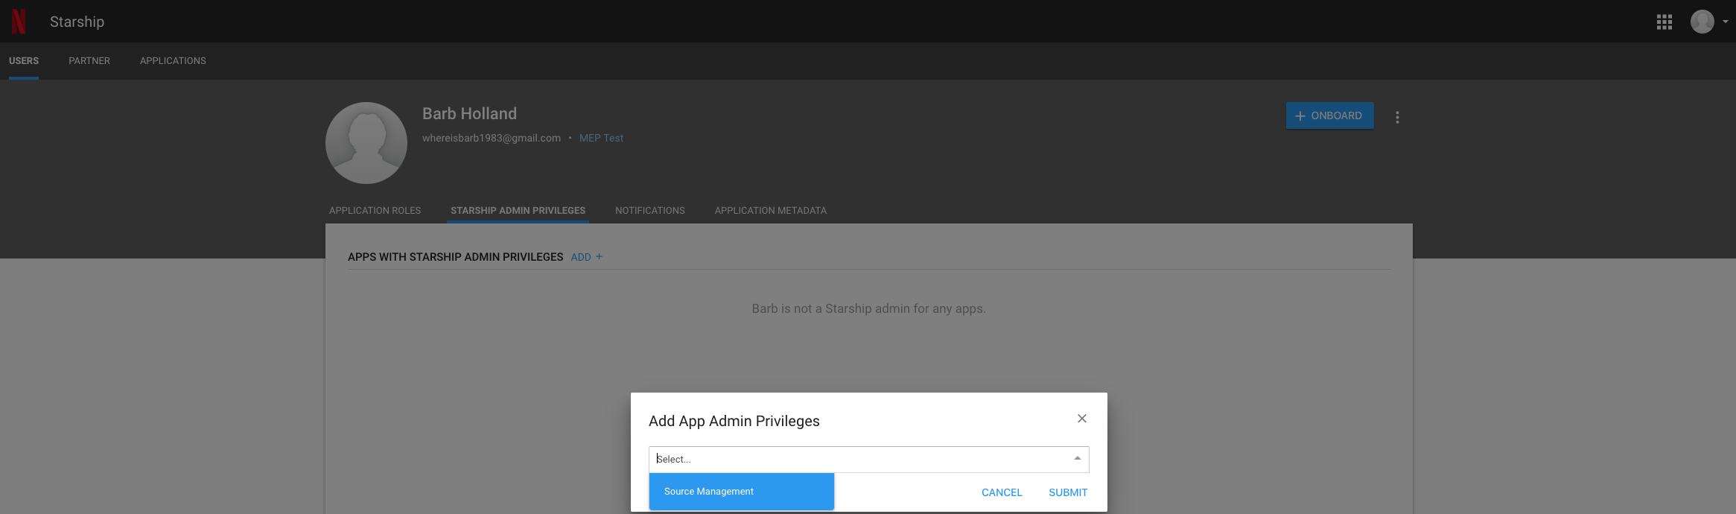
Task: Click the Add + link
Action: 587,257
